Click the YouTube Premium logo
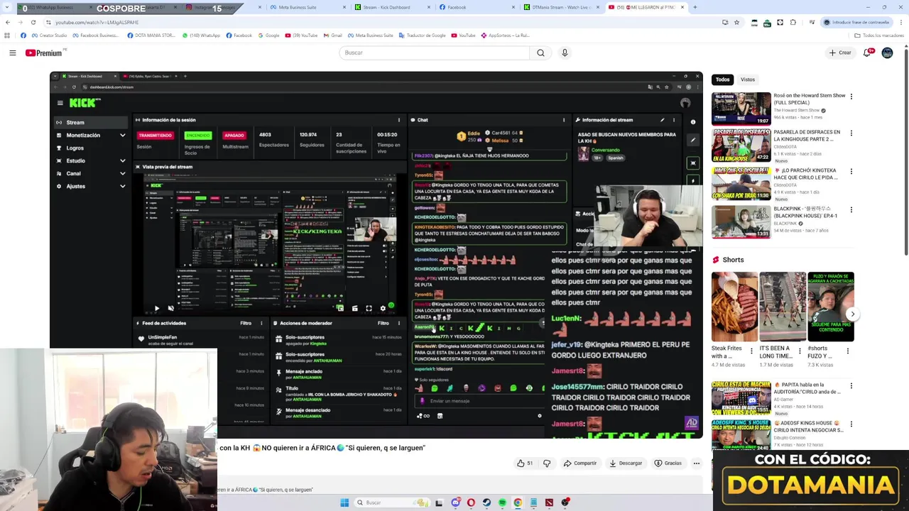The image size is (909, 511). click(x=44, y=53)
